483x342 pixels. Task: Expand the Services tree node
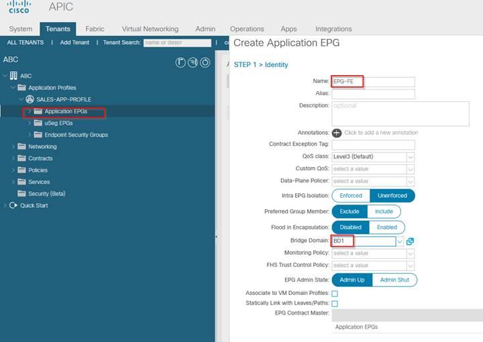tap(13, 182)
